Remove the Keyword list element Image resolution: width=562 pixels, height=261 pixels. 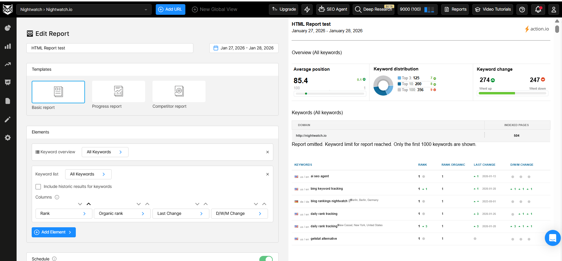[267, 174]
